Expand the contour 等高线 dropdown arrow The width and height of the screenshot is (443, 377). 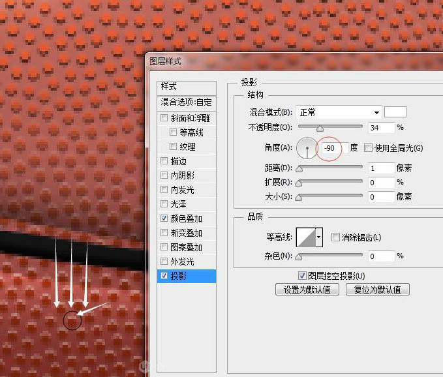[319, 237]
